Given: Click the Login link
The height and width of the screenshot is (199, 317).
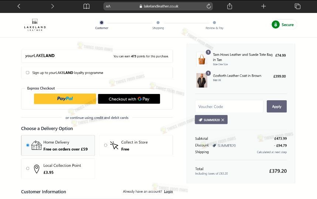Looking at the screenshot, I should [x=168, y=192].
